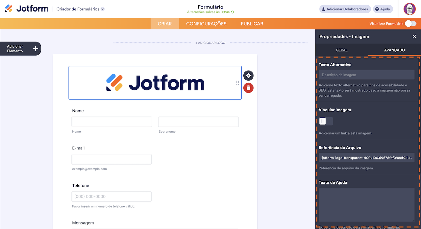421x229 pixels.
Task: Click the exemplo@exemplo.com hint text
Action: coord(89,169)
